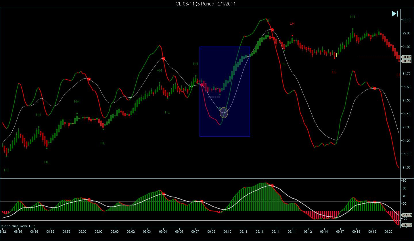The height and width of the screenshot is (241, 414).
Task: Select the 40 indicator scale label
Action: (404, 196)
